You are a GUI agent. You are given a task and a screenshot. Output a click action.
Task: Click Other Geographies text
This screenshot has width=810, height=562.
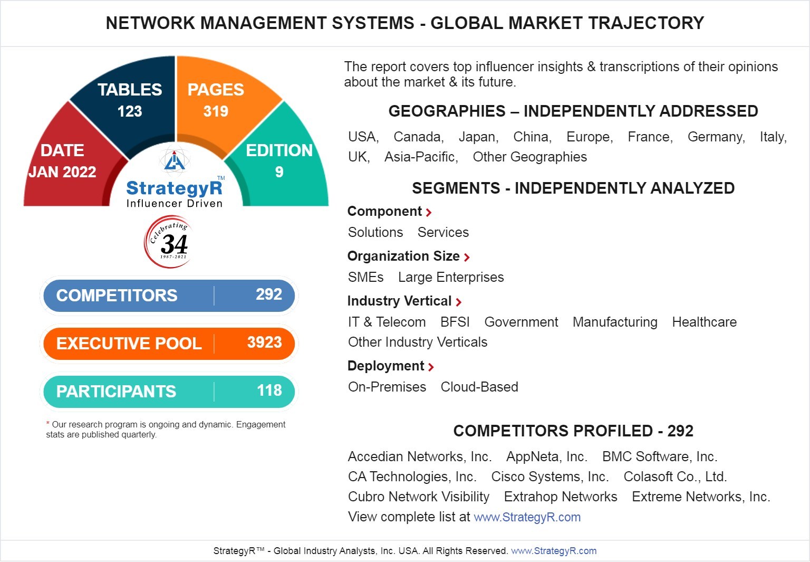(529, 157)
